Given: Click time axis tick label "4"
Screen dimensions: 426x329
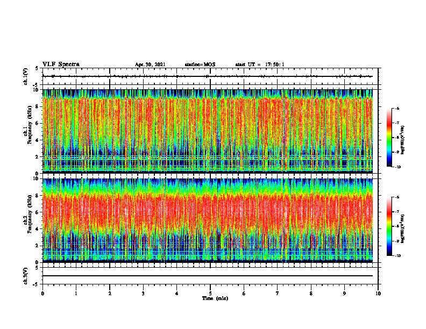Looking at the screenshot, I should 177,294.
